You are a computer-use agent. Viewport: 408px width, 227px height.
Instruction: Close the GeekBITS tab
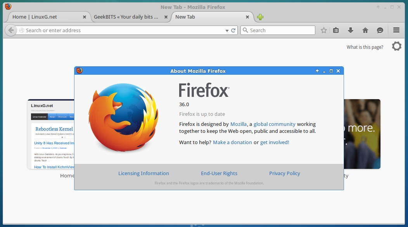click(x=166, y=17)
